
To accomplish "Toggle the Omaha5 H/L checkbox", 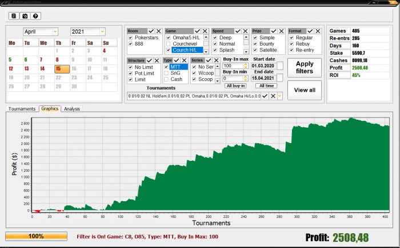I will point(169,38).
